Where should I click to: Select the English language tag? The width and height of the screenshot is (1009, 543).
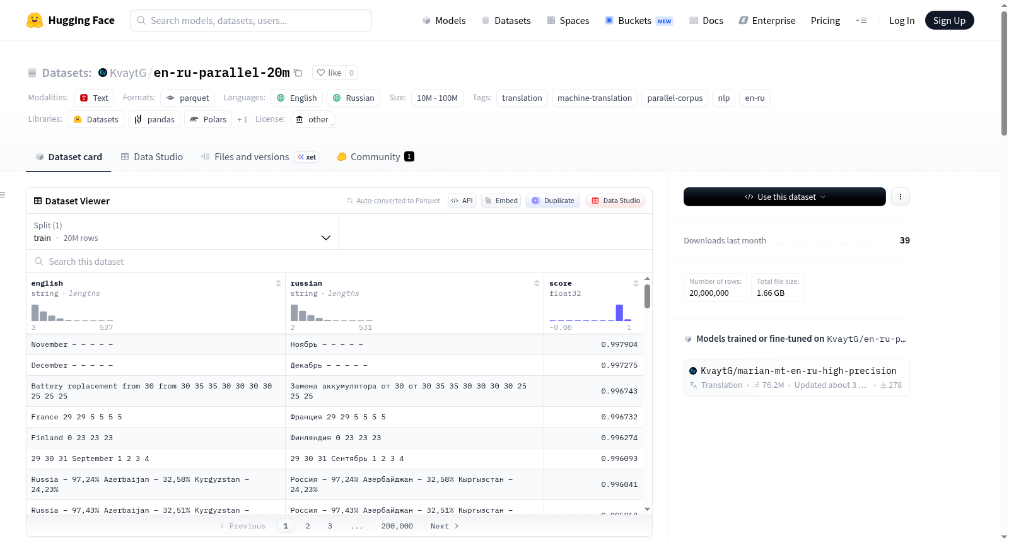click(297, 98)
